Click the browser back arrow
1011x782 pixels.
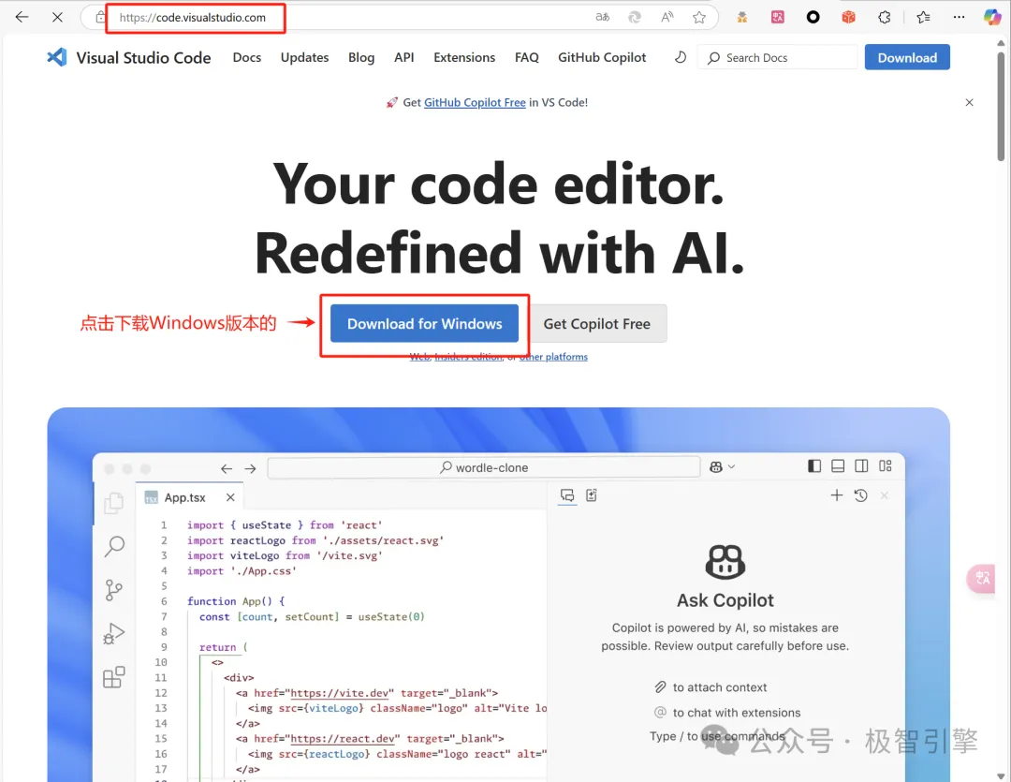(22, 18)
